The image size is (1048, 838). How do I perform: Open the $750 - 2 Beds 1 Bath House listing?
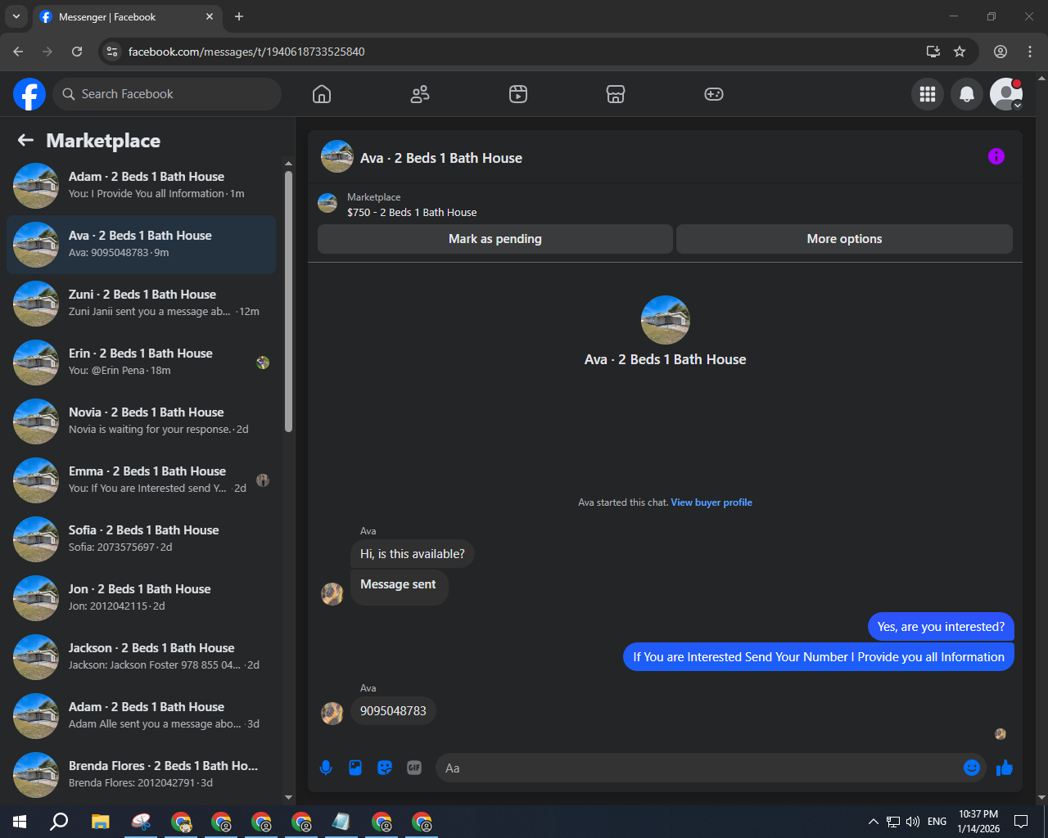click(x=412, y=213)
